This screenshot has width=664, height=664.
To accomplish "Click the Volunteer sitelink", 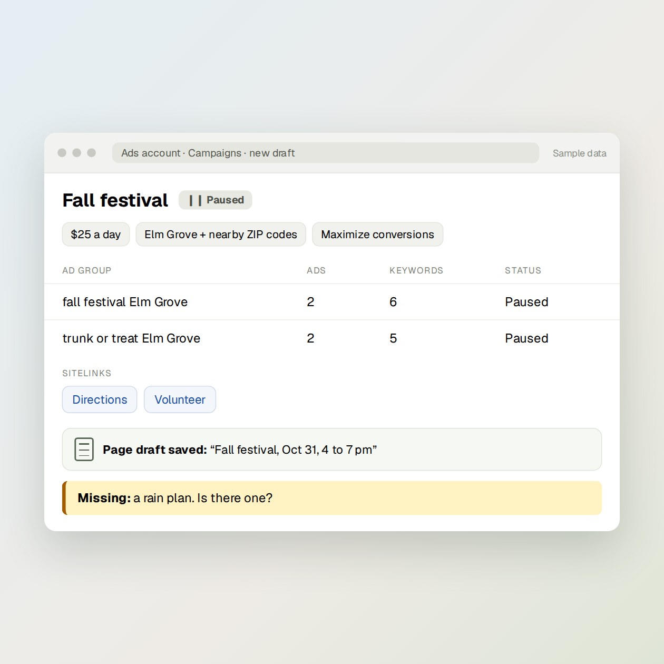I will [180, 399].
